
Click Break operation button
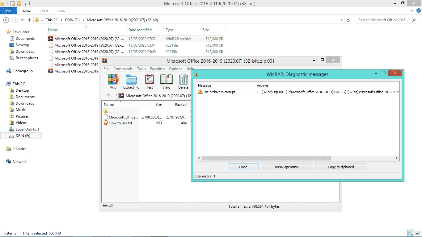[287, 167]
